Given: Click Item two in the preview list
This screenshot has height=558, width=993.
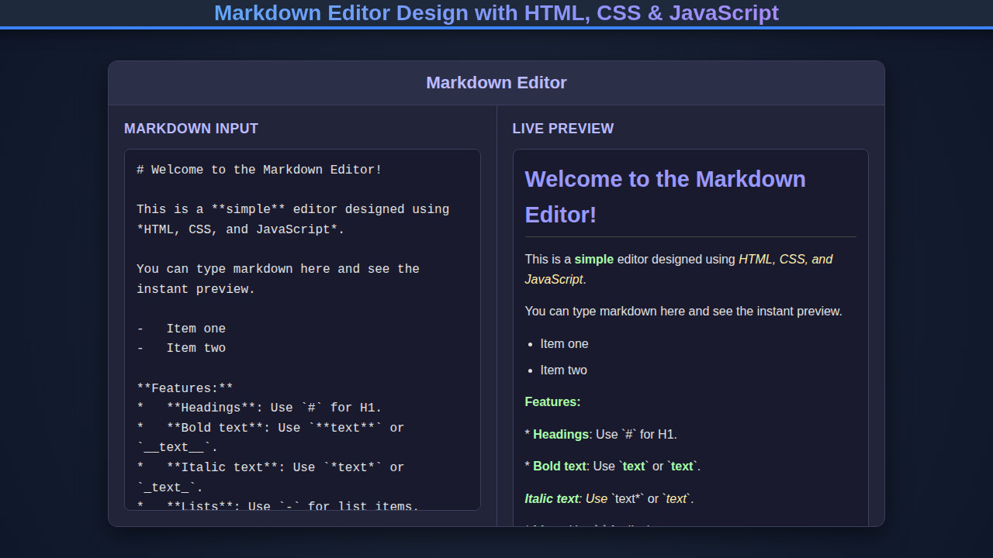Looking at the screenshot, I should click(x=564, y=370).
